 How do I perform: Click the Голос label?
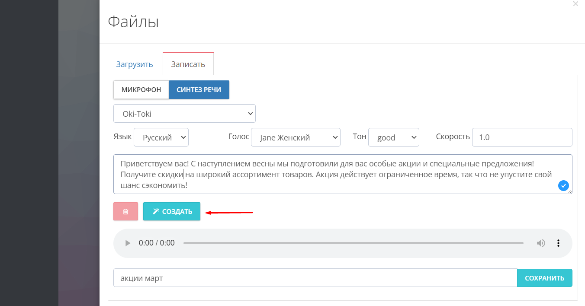click(239, 137)
